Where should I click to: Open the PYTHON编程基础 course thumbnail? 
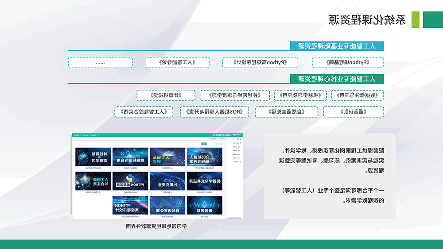130,181
